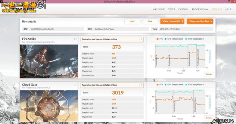Viewport: 236px width, 124px height.
Task: Click the CPU field showing Intel Core
Action: (117, 29)
